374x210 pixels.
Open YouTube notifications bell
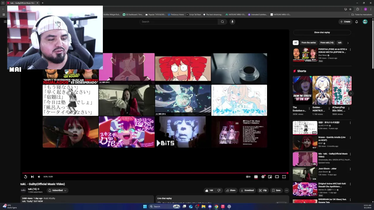[x=356, y=22]
